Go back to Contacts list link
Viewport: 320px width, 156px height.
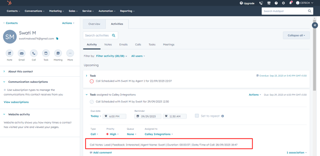point(11,23)
